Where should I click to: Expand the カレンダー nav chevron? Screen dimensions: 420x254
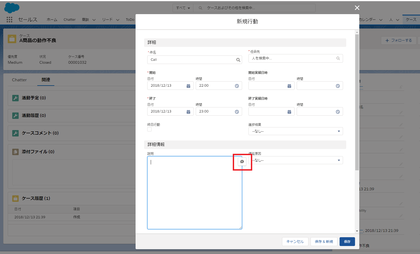(x=381, y=20)
